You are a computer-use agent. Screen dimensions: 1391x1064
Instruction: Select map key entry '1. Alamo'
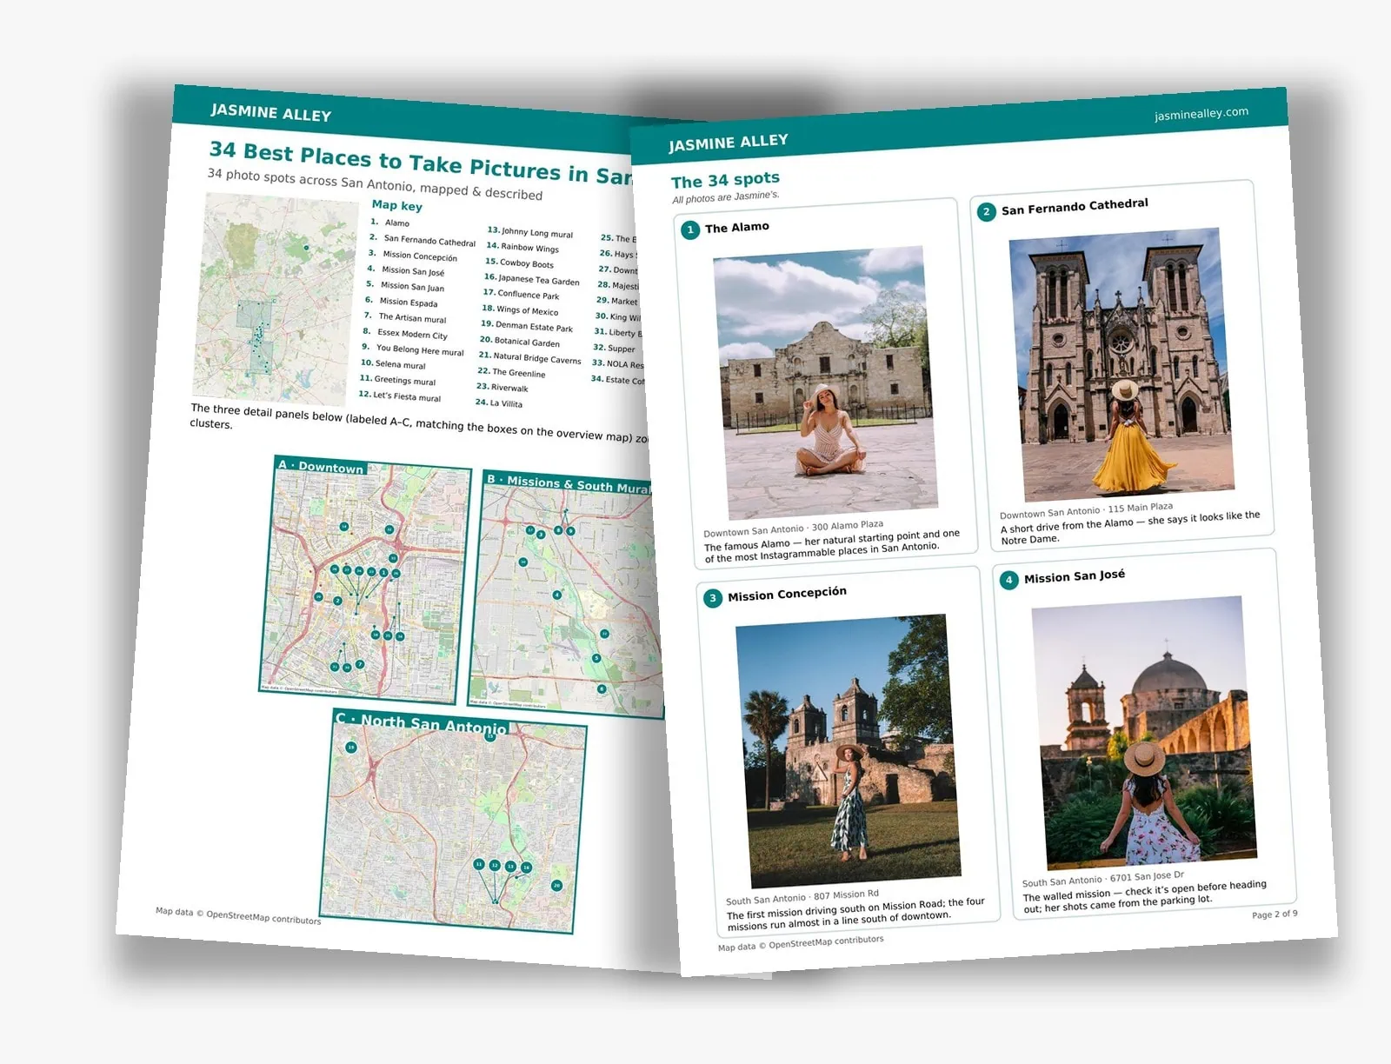(389, 223)
